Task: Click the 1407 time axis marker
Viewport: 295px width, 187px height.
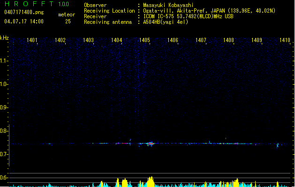Action: click(201, 40)
